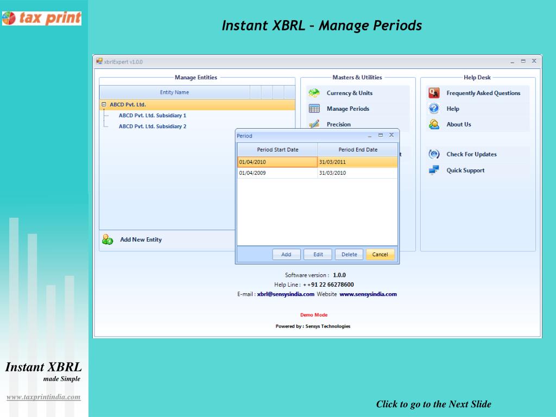Screen dimensions: 556x417
Task: Click Delete button in Period dialog
Action: pyautogui.click(x=349, y=254)
